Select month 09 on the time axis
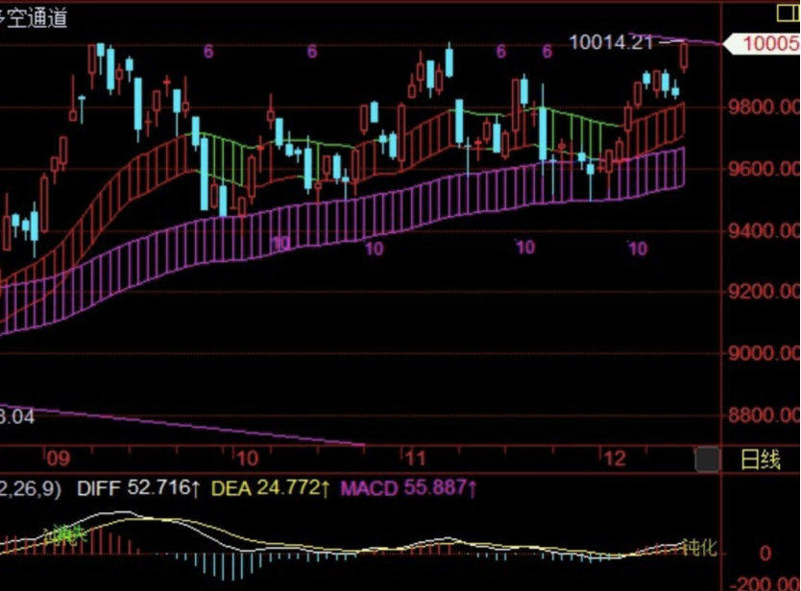 (x=58, y=459)
